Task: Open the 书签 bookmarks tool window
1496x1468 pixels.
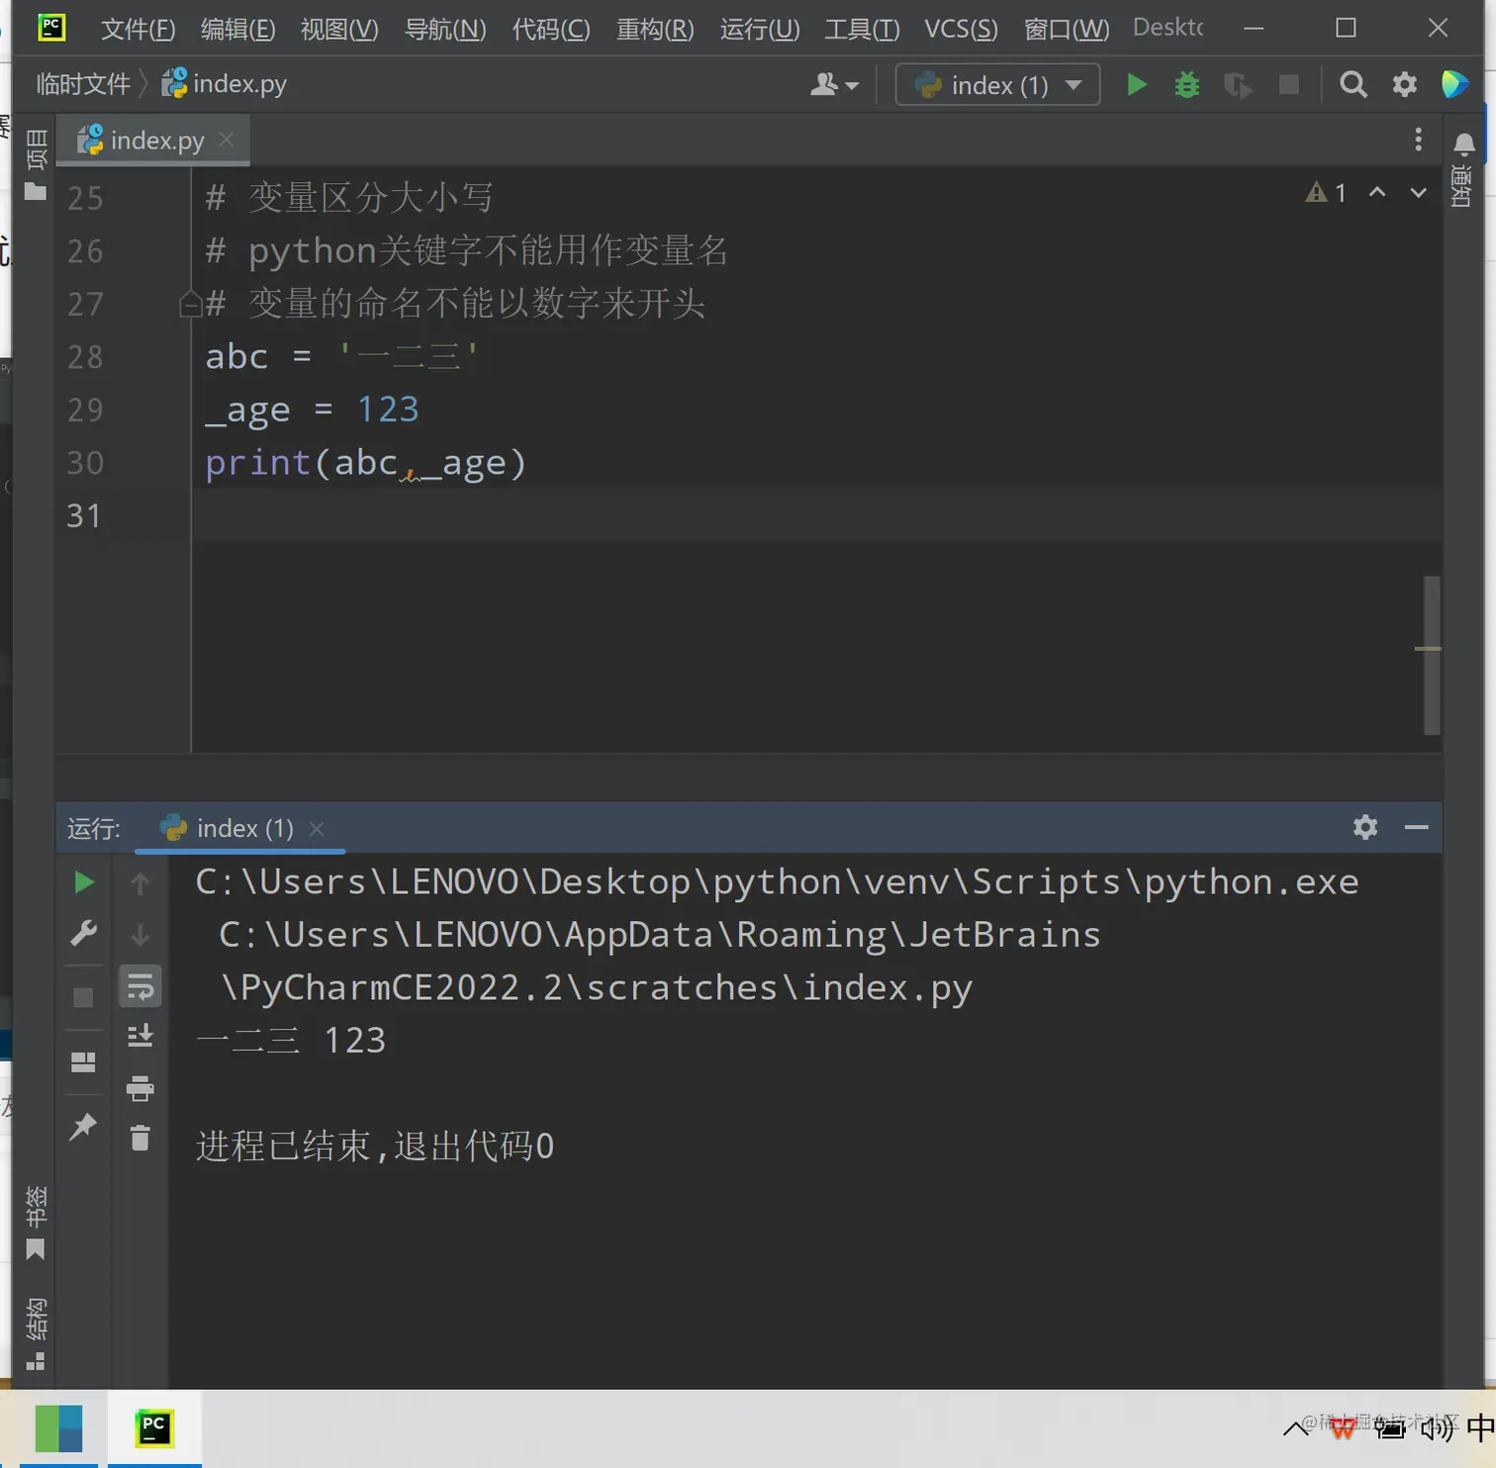Action: pyautogui.click(x=36, y=1224)
